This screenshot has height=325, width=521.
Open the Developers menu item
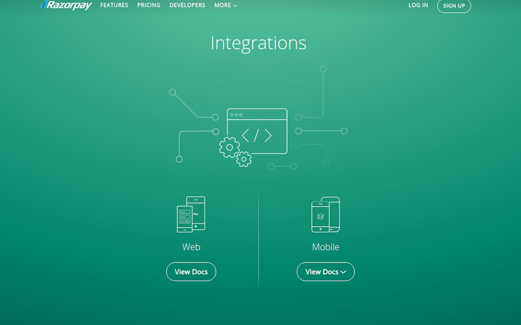tap(187, 6)
